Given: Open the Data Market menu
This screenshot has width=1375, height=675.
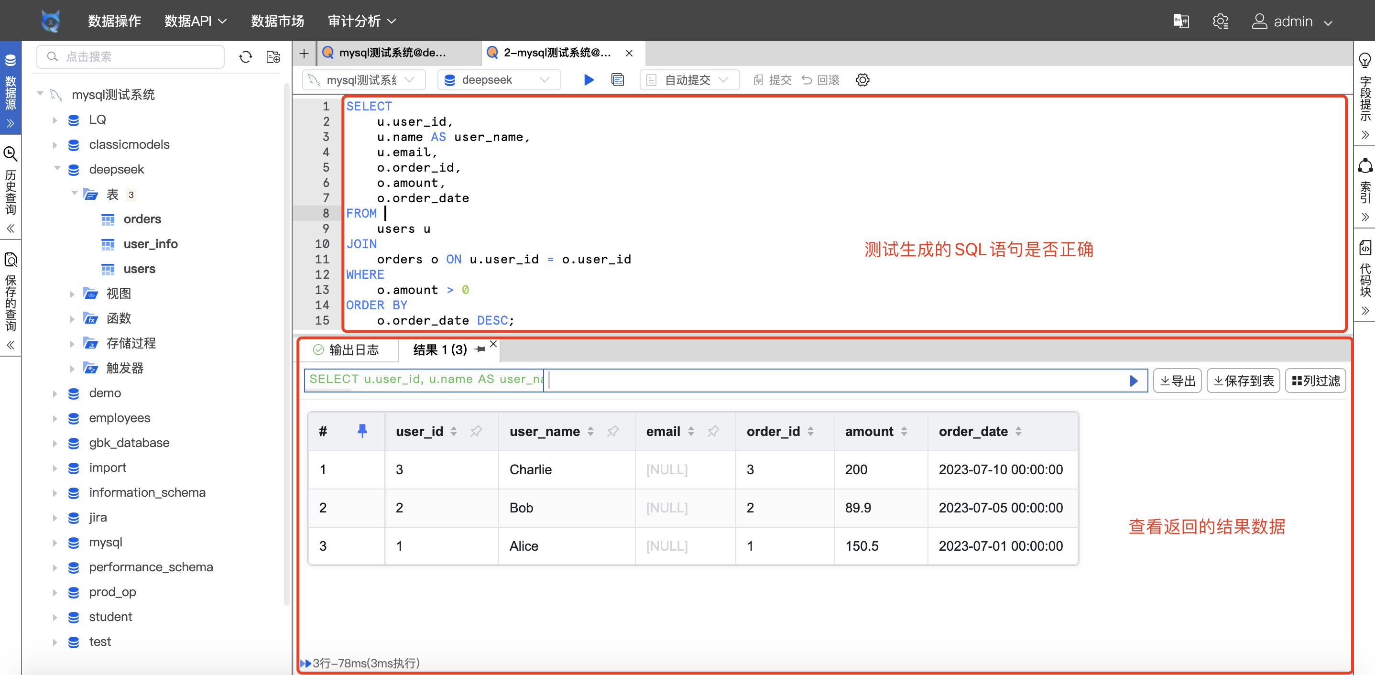Looking at the screenshot, I should [x=277, y=22].
